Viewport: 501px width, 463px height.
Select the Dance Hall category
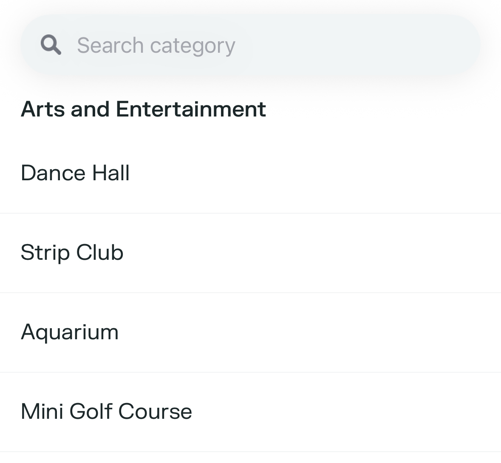75,173
